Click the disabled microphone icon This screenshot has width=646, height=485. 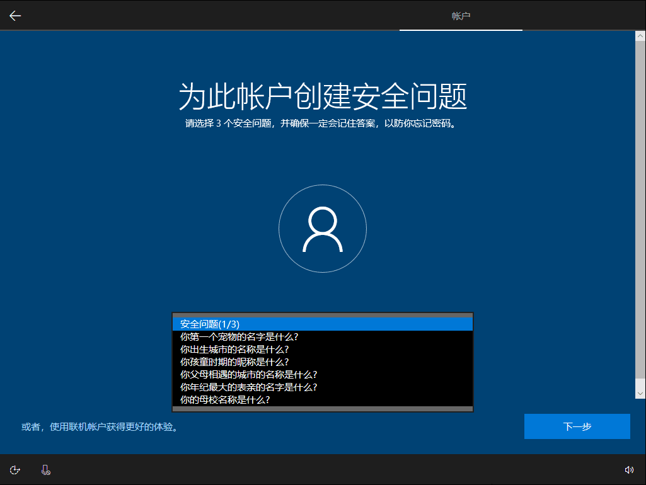[46, 470]
